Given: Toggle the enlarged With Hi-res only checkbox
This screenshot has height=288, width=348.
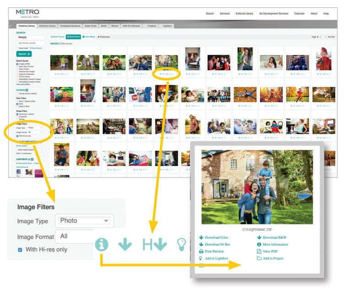Looking at the screenshot, I should pyautogui.click(x=20, y=249).
